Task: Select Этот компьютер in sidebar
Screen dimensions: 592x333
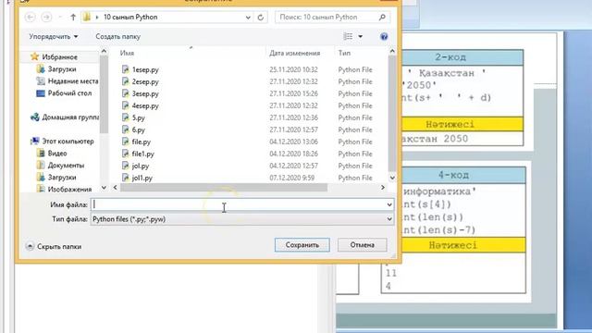Action: pyautogui.click(x=62, y=142)
